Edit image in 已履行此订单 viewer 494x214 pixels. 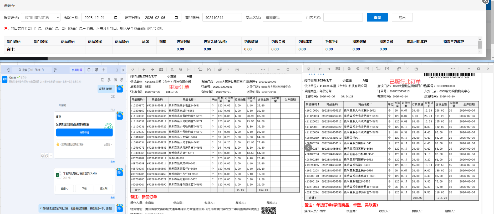[x=387, y=69]
